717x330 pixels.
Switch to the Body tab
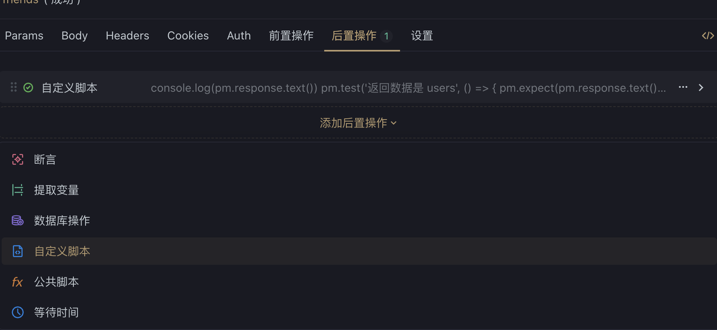coord(75,36)
